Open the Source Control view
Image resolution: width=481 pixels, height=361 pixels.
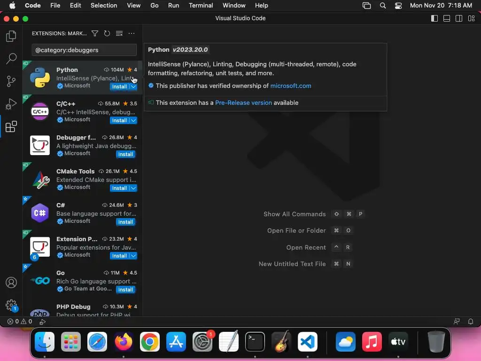(11, 81)
